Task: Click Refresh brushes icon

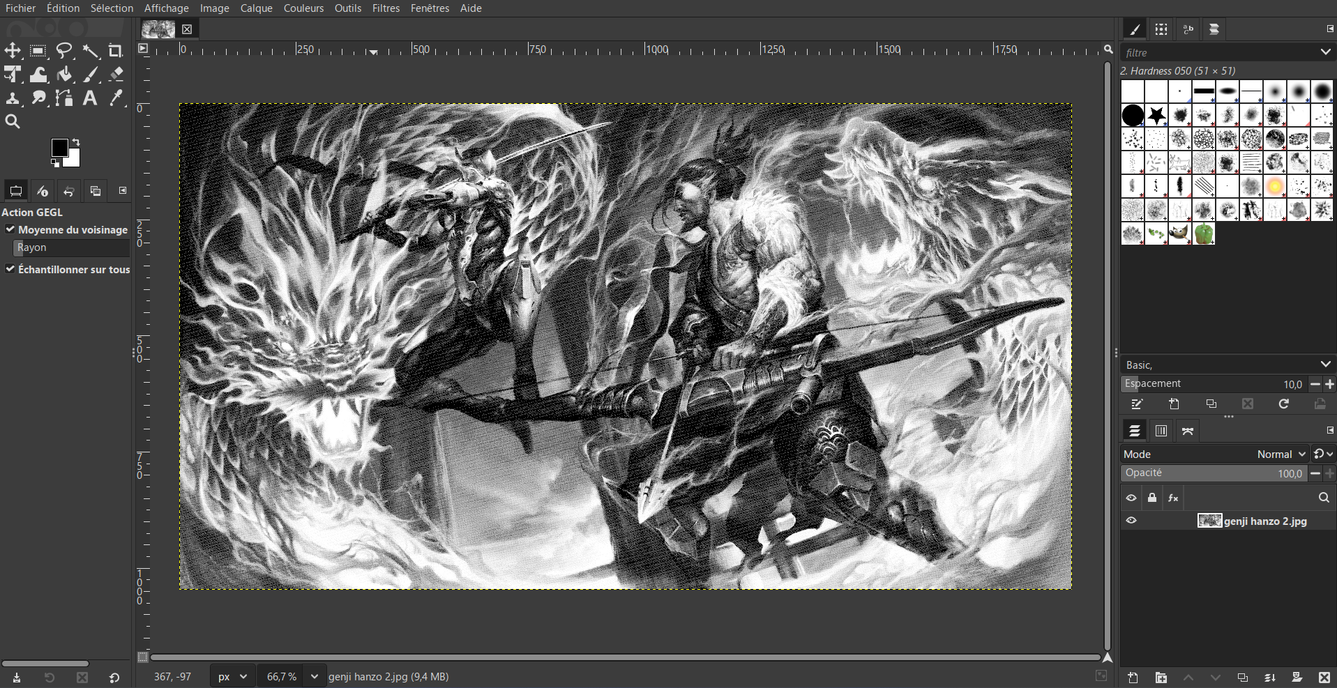Action: pyautogui.click(x=1283, y=404)
